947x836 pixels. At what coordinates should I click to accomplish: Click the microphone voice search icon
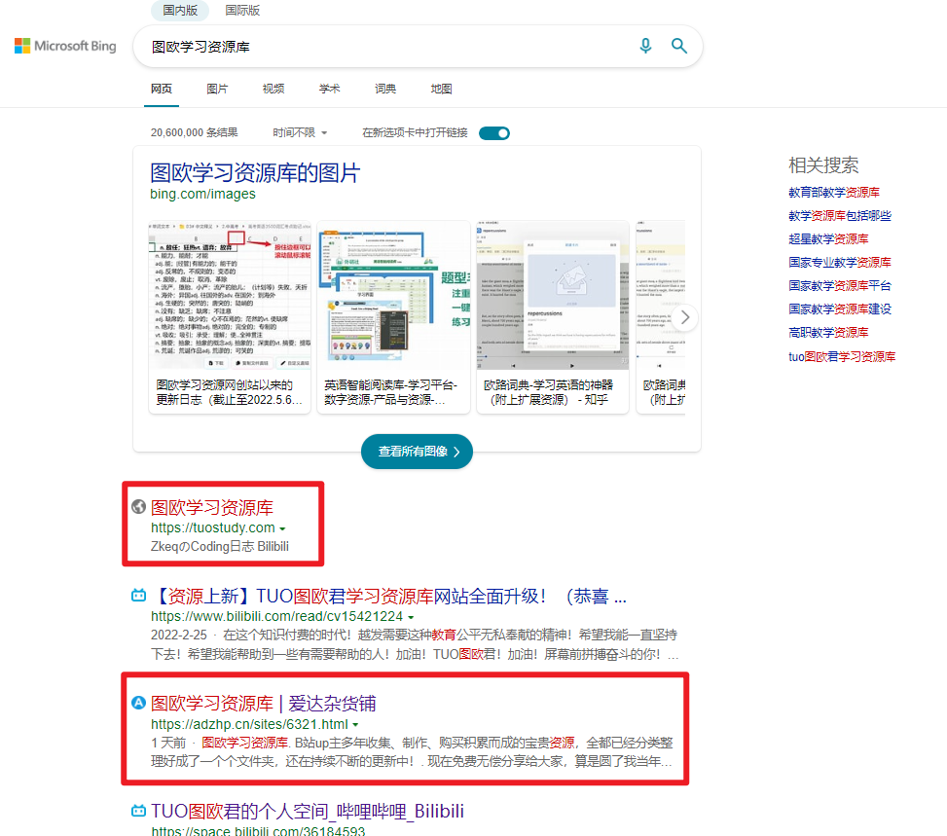(645, 46)
